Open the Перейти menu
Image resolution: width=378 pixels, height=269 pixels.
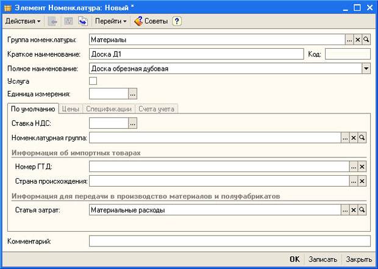pyautogui.click(x=110, y=21)
